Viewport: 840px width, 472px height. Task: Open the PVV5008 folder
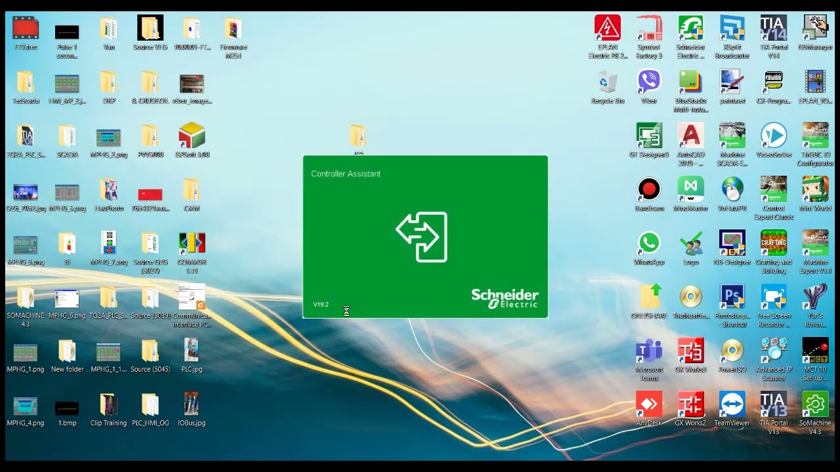150,136
